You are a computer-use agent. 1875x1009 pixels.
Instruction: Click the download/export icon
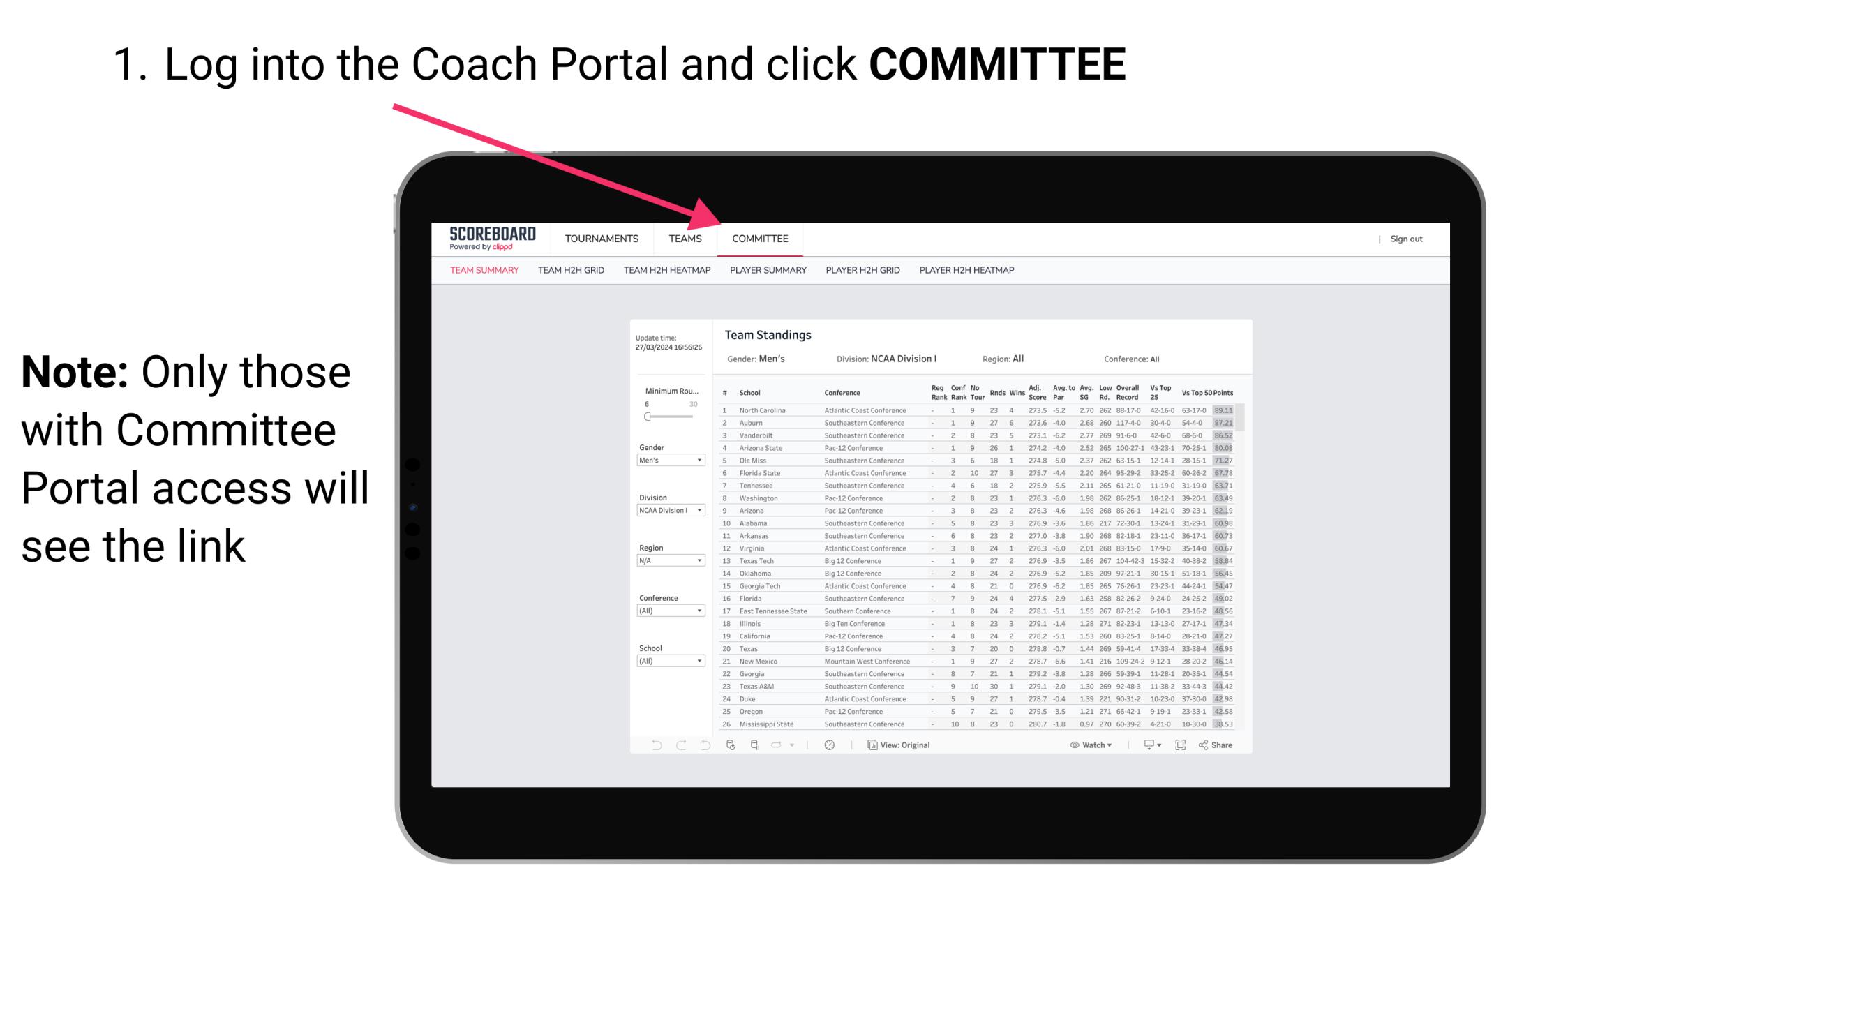click(x=1147, y=745)
